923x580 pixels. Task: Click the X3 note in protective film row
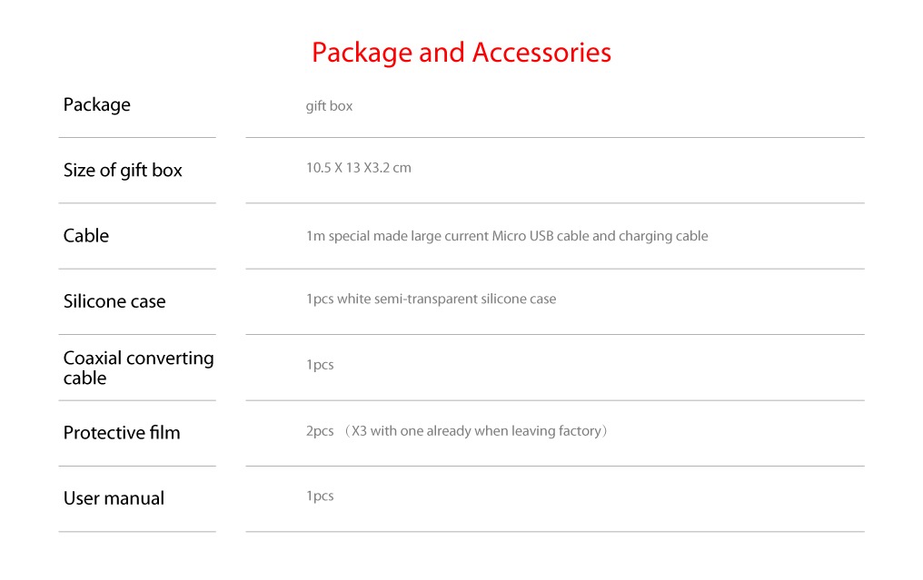pyautogui.click(x=359, y=431)
